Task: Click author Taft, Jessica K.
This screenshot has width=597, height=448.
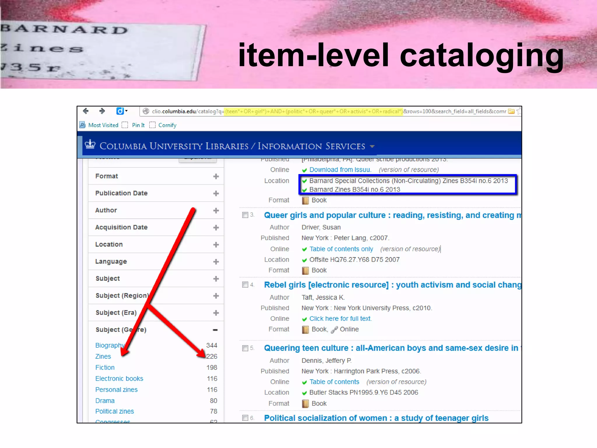Action: tap(323, 297)
